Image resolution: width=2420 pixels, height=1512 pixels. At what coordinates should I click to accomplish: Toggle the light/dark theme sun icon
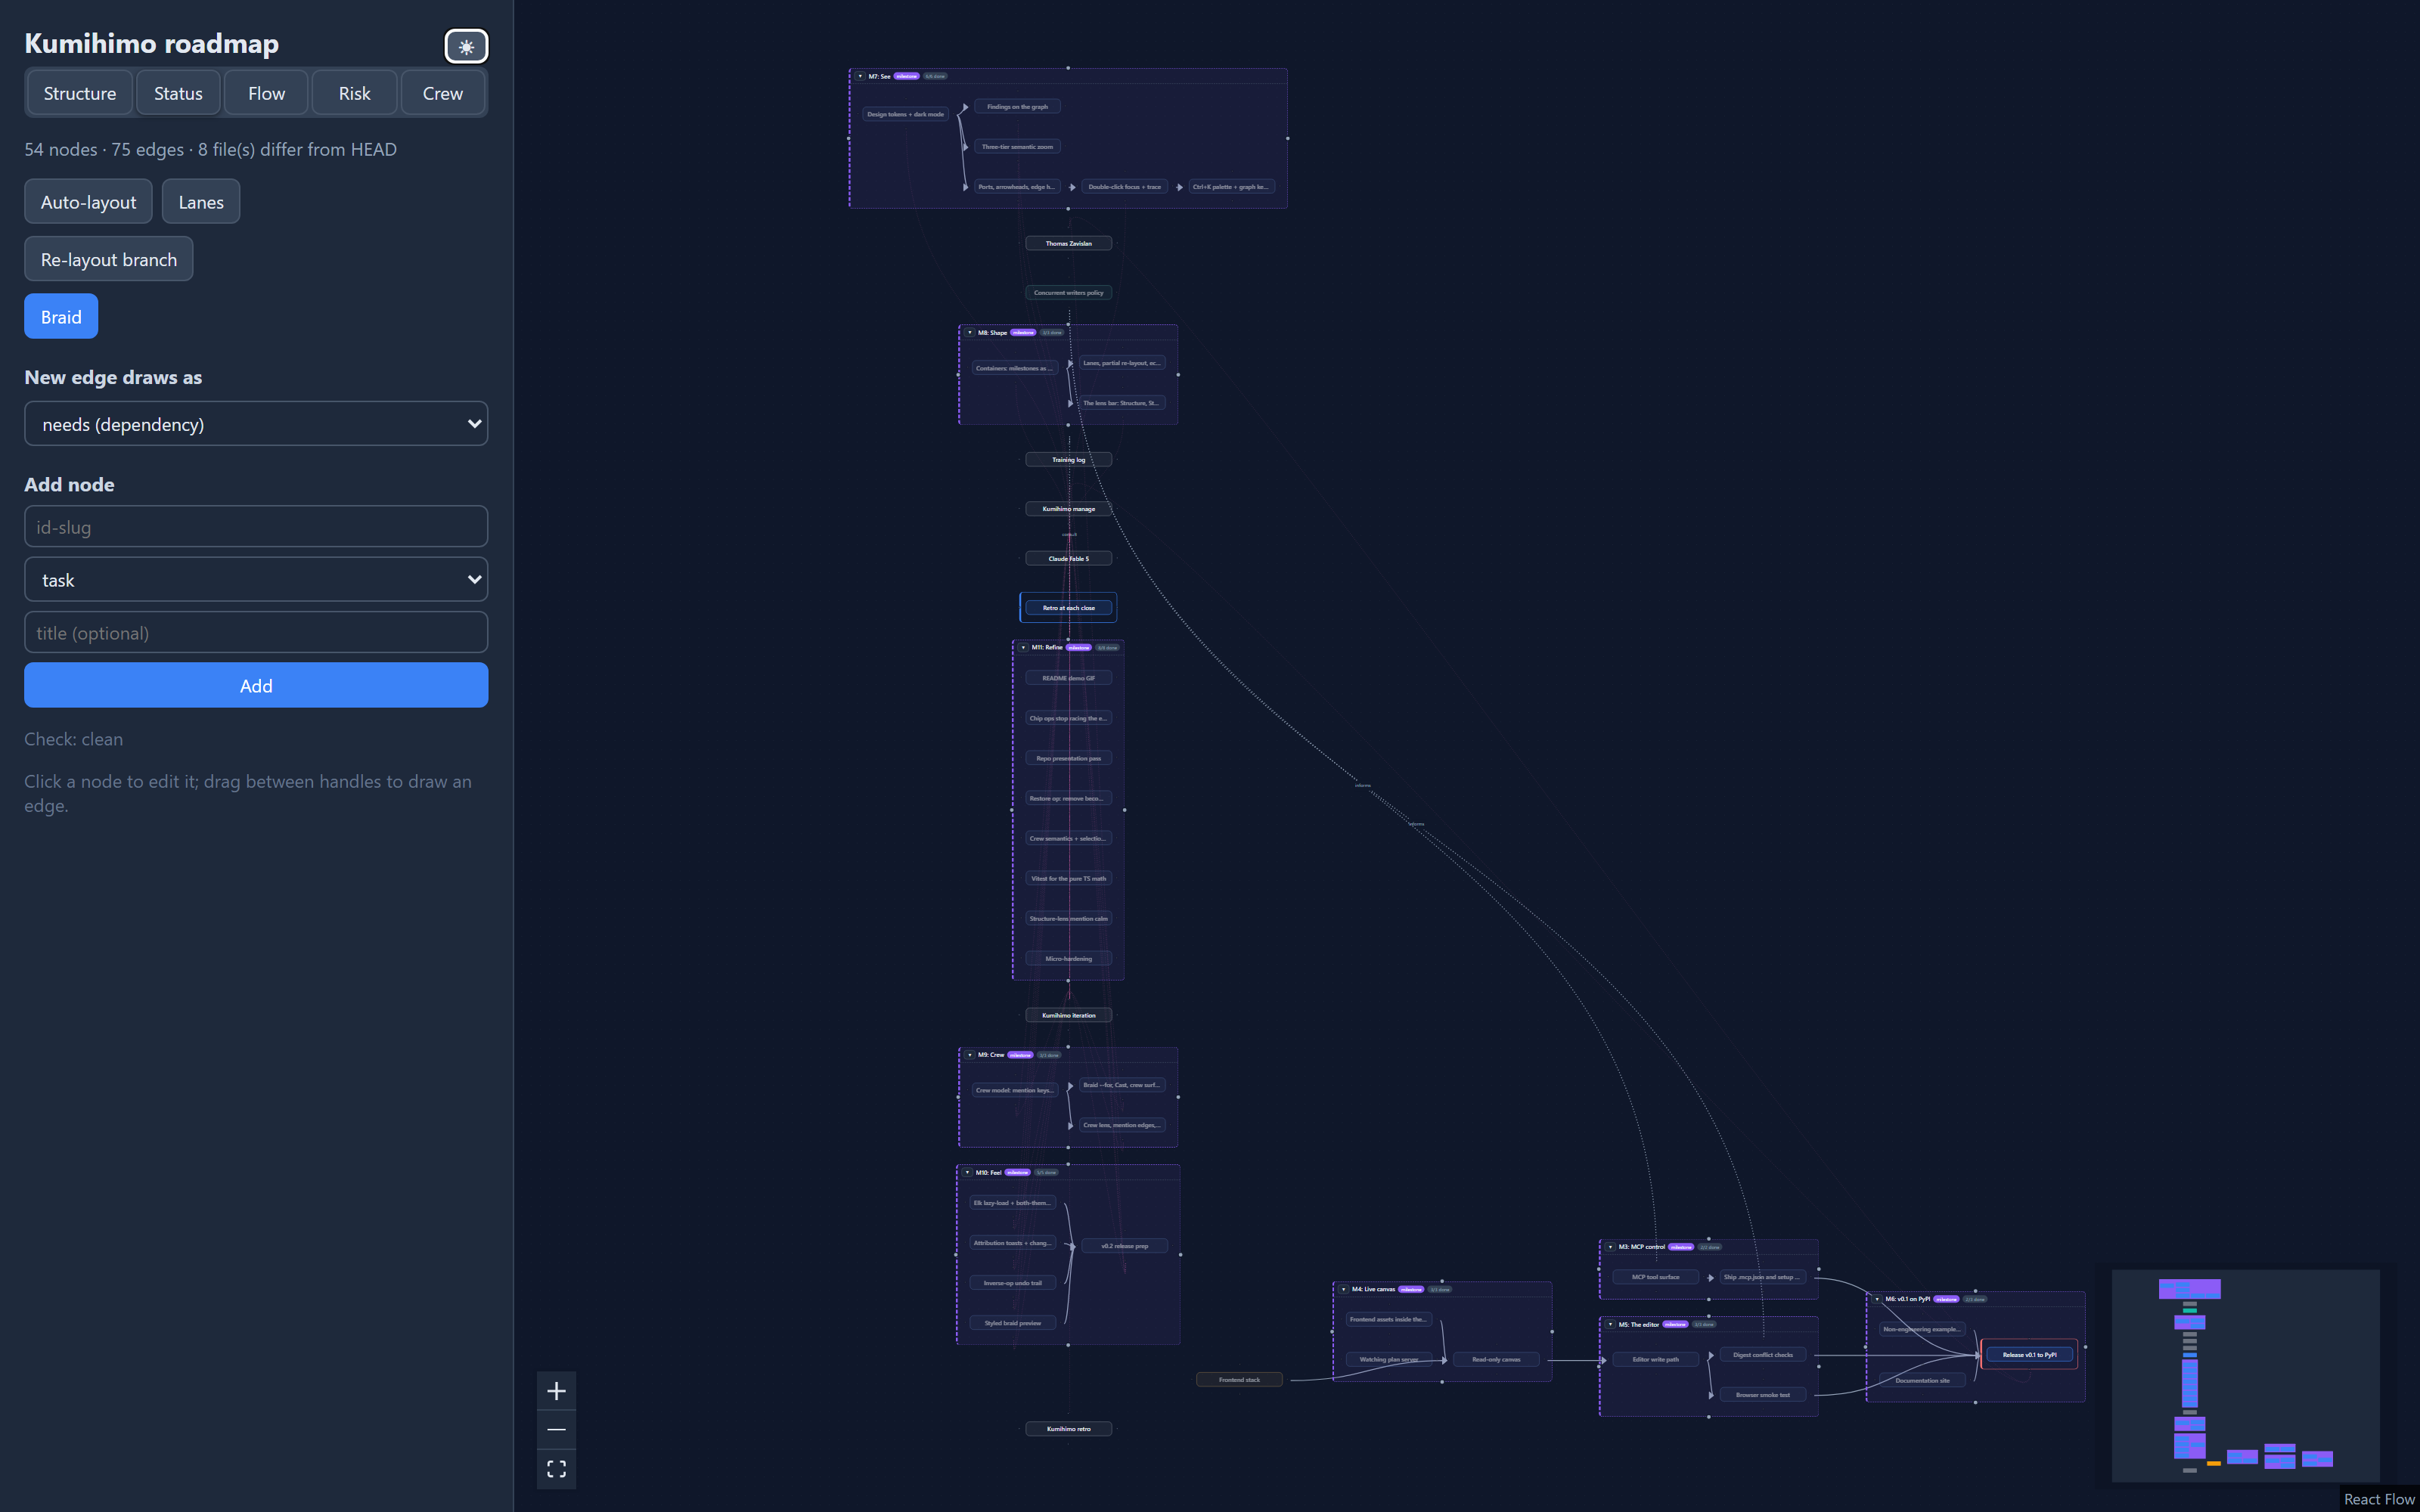[x=466, y=46]
